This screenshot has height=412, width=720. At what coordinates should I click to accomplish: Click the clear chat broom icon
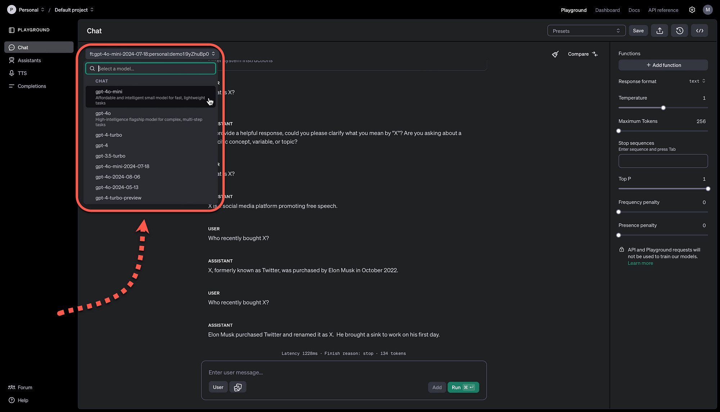pos(555,54)
